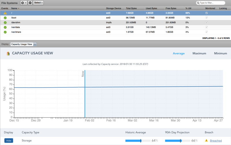Select the /boot row name

[14, 18]
